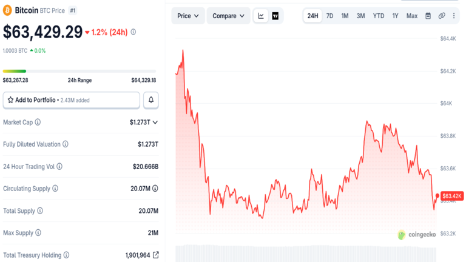The width and height of the screenshot is (466, 262).
Task: Open the Compare dropdown
Action: coord(229,16)
